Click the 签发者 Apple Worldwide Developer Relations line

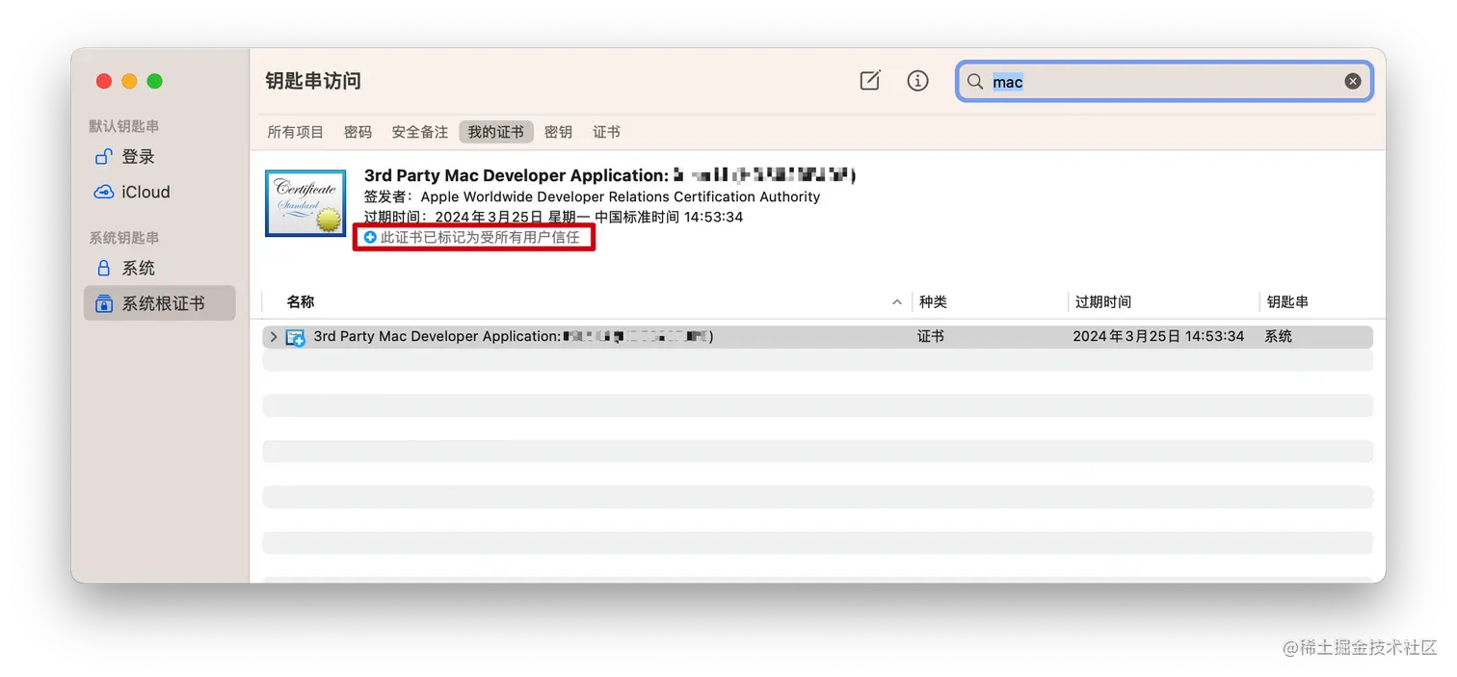coord(592,196)
